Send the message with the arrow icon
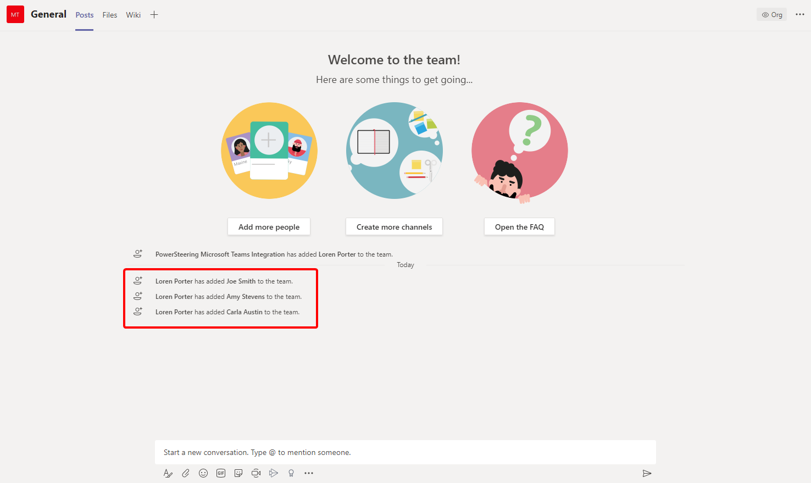This screenshot has height=483, width=811. point(647,473)
